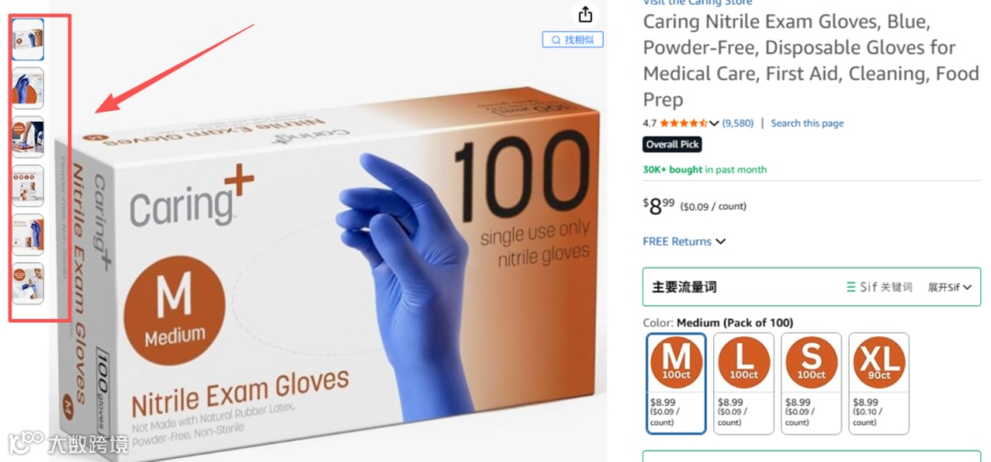This screenshot has width=991, height=462.
Task: Expand the FREE Returns dropdown
Action: pos(684,241)
